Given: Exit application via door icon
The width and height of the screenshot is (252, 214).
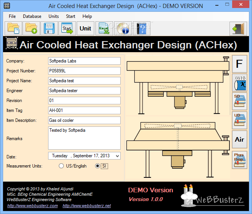Looking at the screenshot, I should [238, 29].
